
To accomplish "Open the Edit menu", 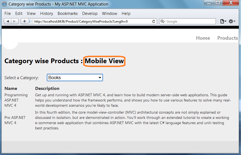I will [x=19, y=14].
